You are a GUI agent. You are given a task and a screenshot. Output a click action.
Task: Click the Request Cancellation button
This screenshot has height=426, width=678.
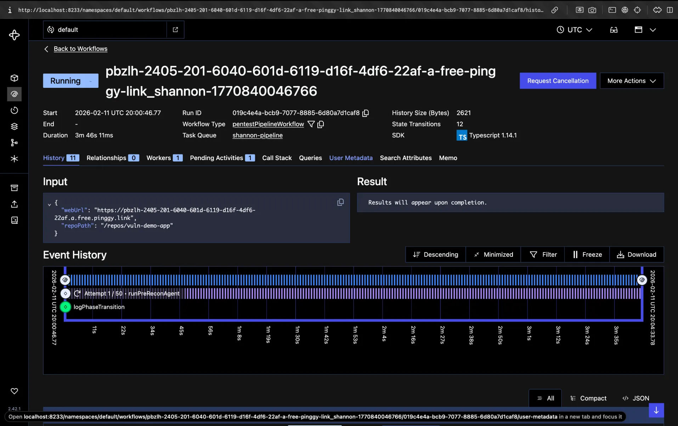557,81
